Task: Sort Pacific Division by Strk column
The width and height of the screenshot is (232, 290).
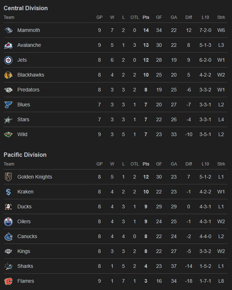Action: point(221,164)
